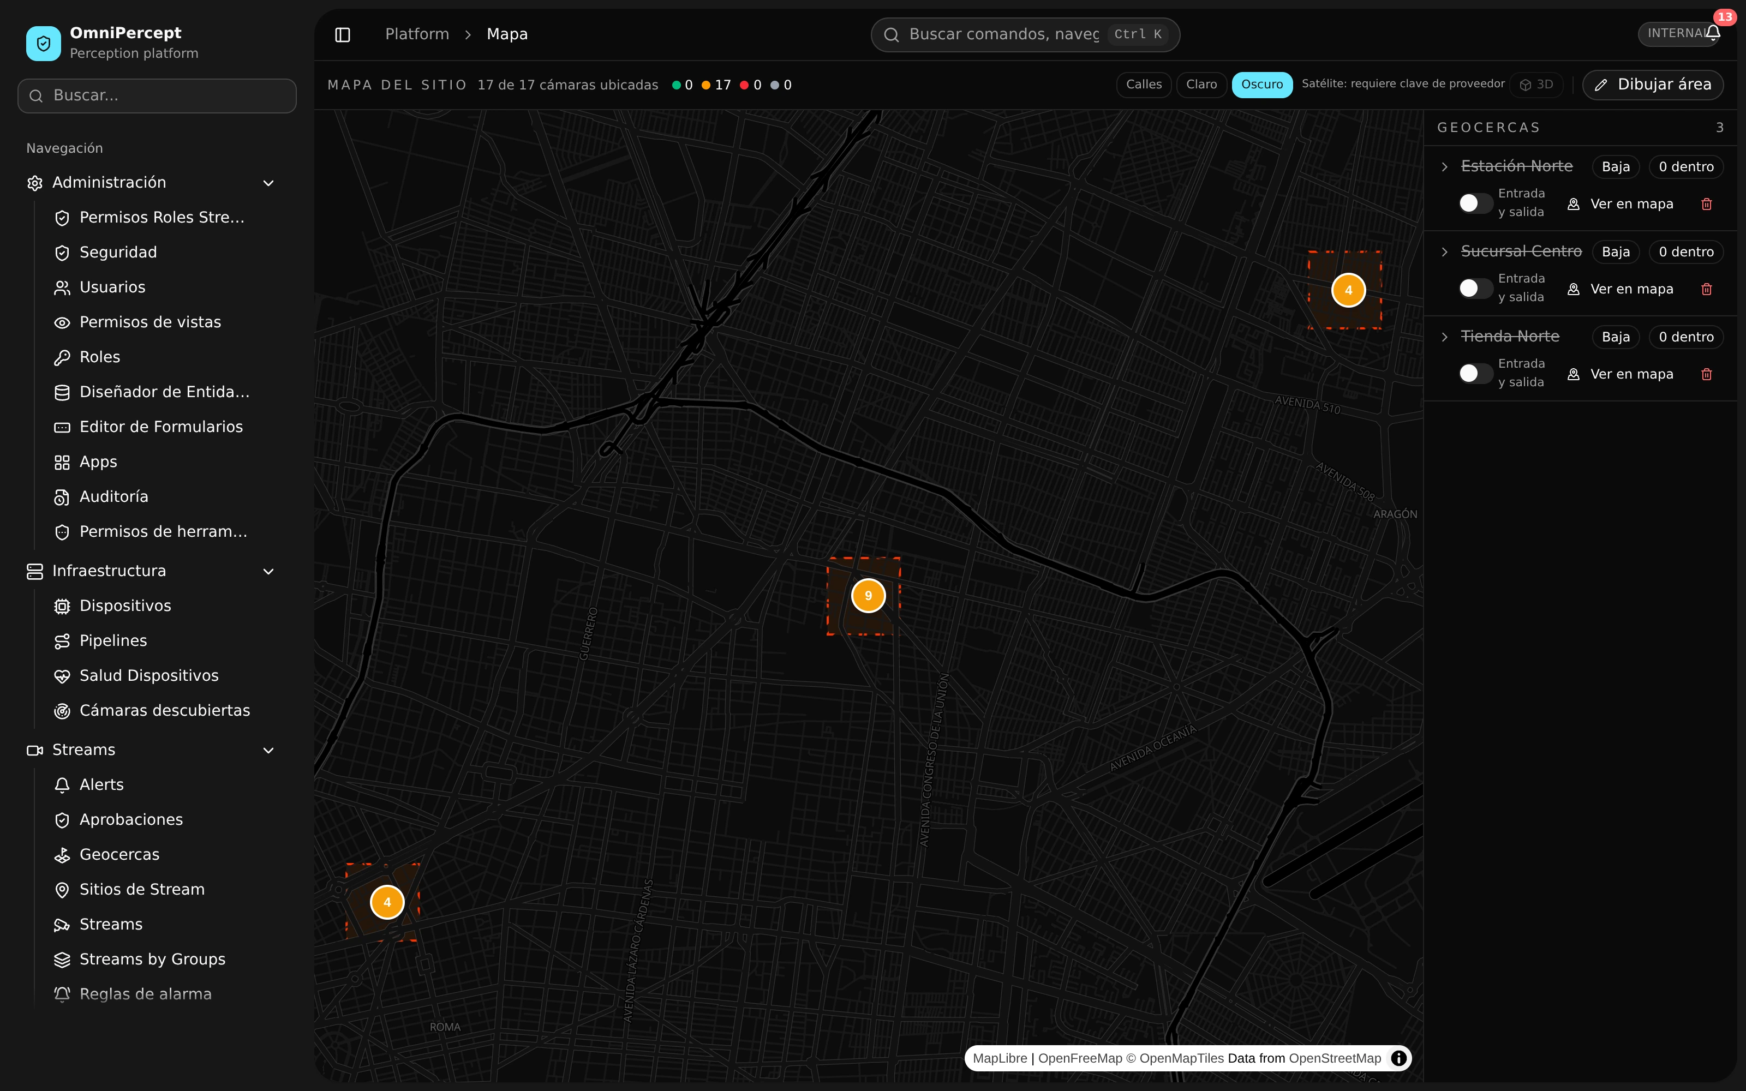1746x1091 pixels.
Task: Toggle the sidebar panel icon
Action: pos(343,34)
